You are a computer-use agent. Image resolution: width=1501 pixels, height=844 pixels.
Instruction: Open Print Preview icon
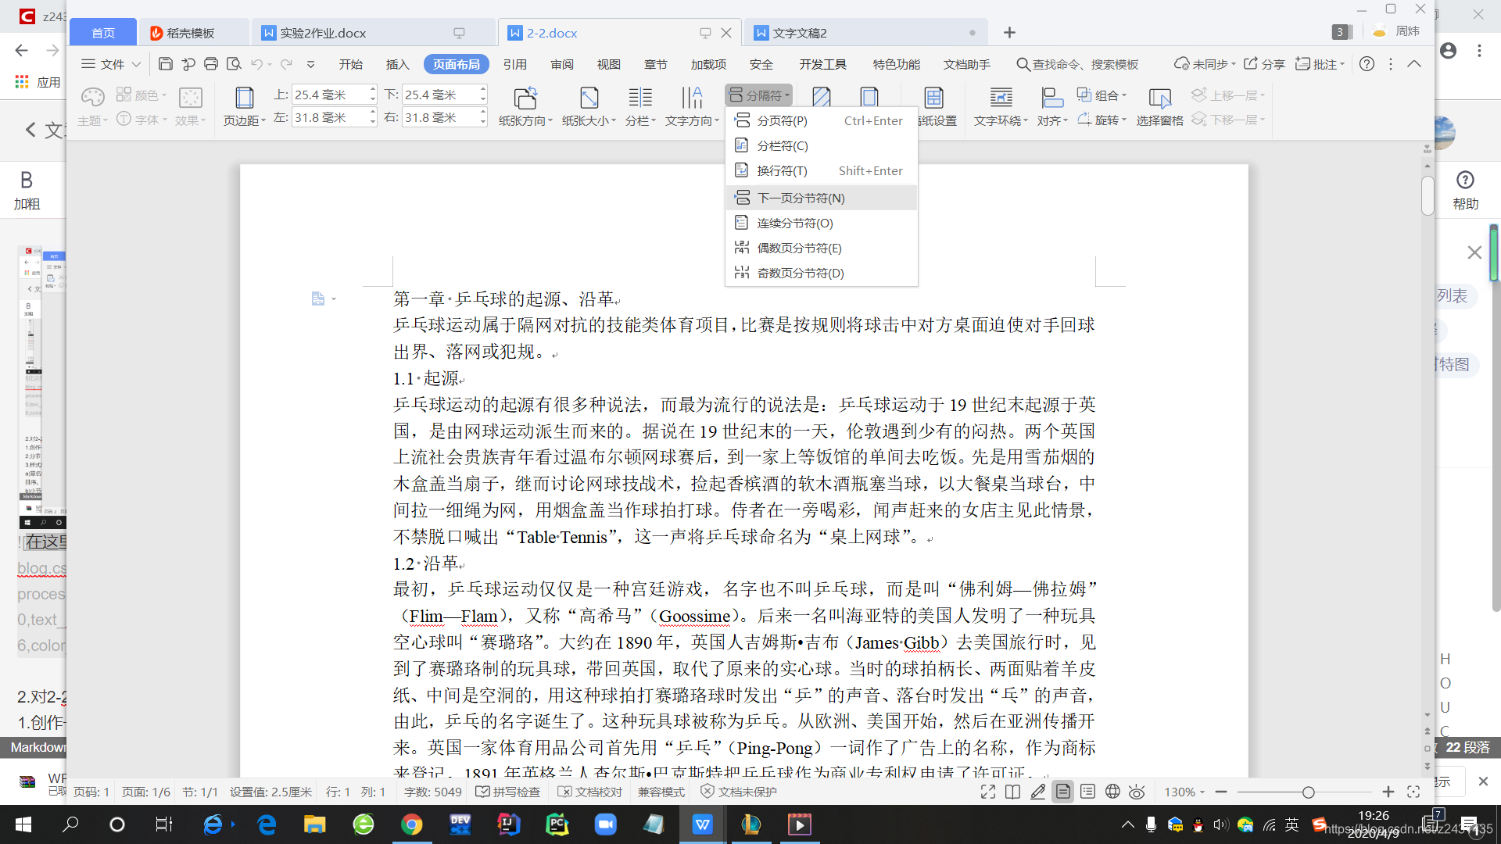click(234, 64)
